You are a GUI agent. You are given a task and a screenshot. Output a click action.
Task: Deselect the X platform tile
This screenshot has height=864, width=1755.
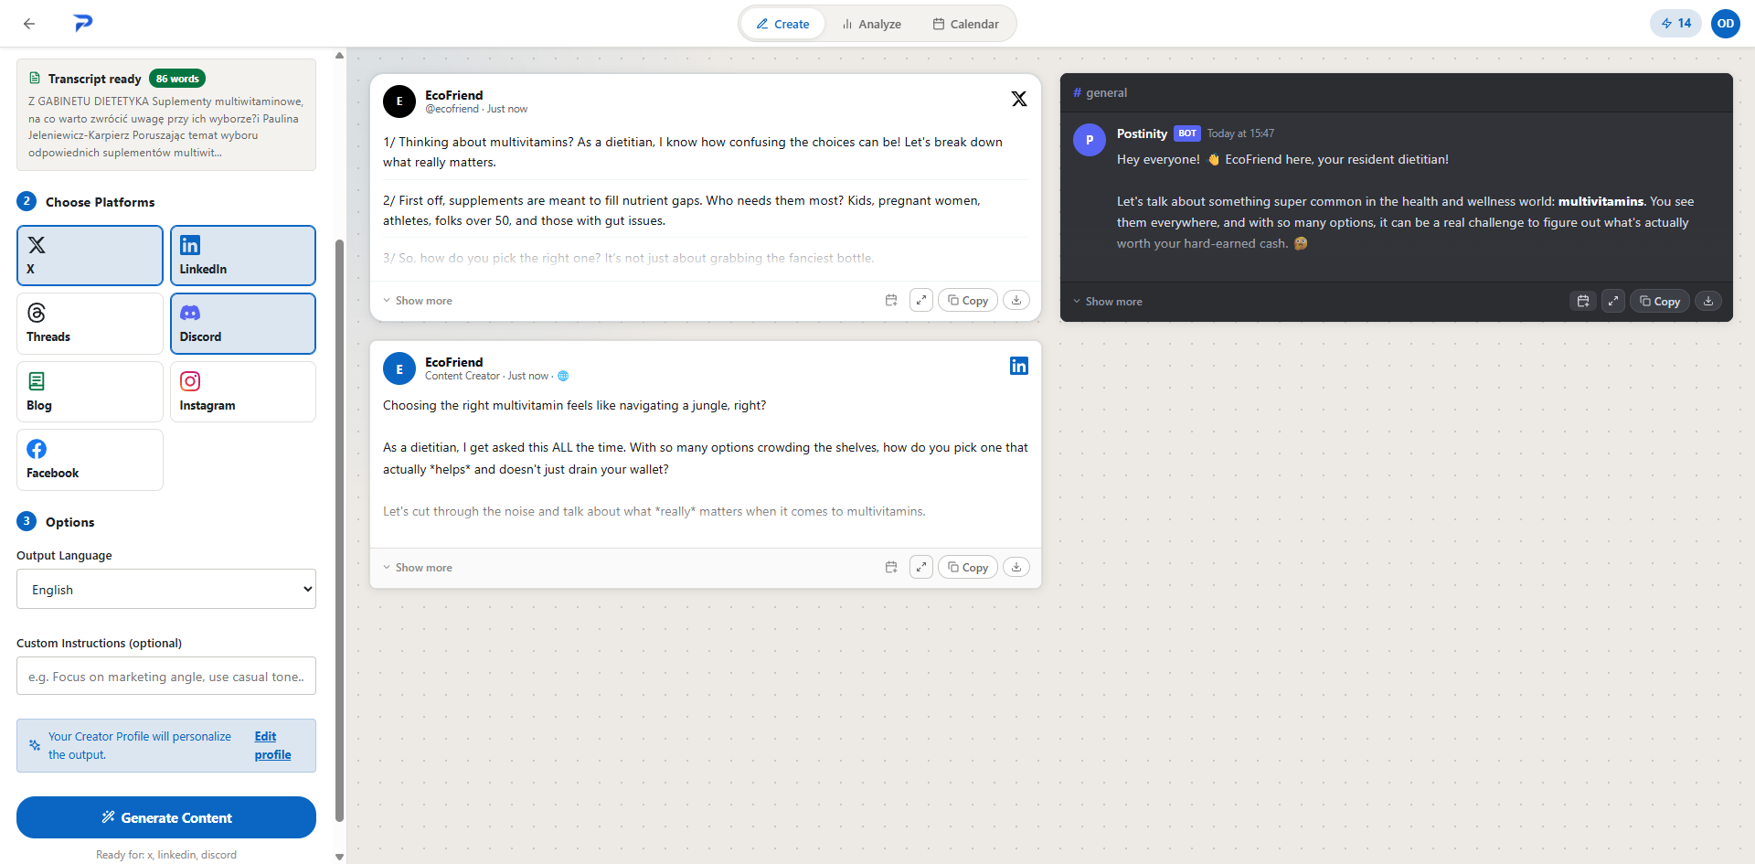click(90, 256)
